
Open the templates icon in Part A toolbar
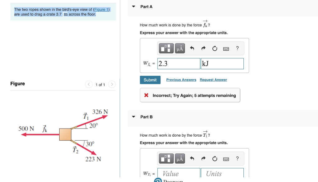[166, 48]
